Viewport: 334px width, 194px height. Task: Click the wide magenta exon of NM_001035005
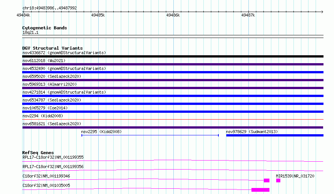(260, 190)
